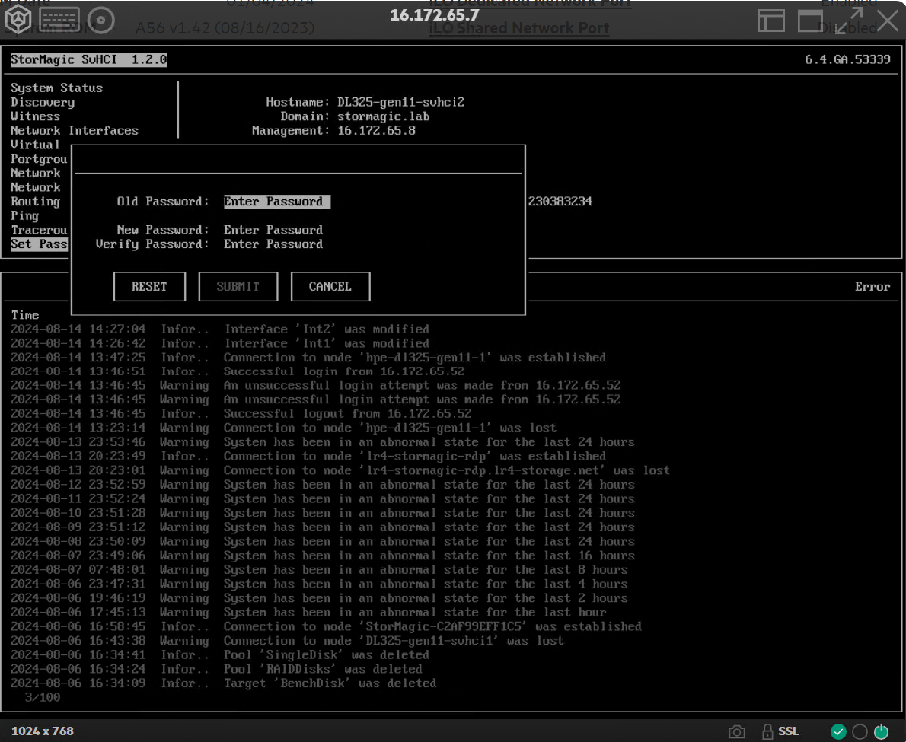Focus the Old Password field
Viewport: 906px width, 742px height.
[x=277, y=202]
